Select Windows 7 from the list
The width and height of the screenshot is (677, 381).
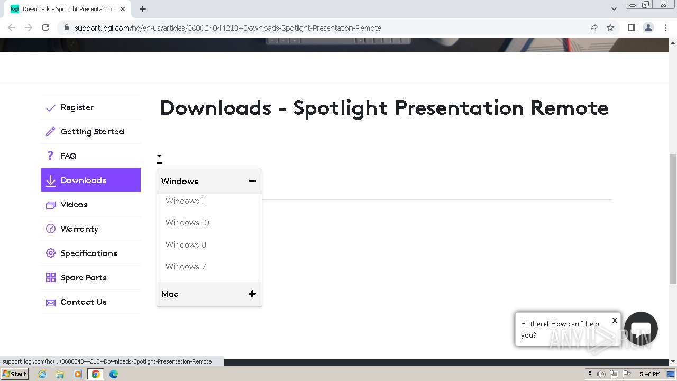(186, 266)
